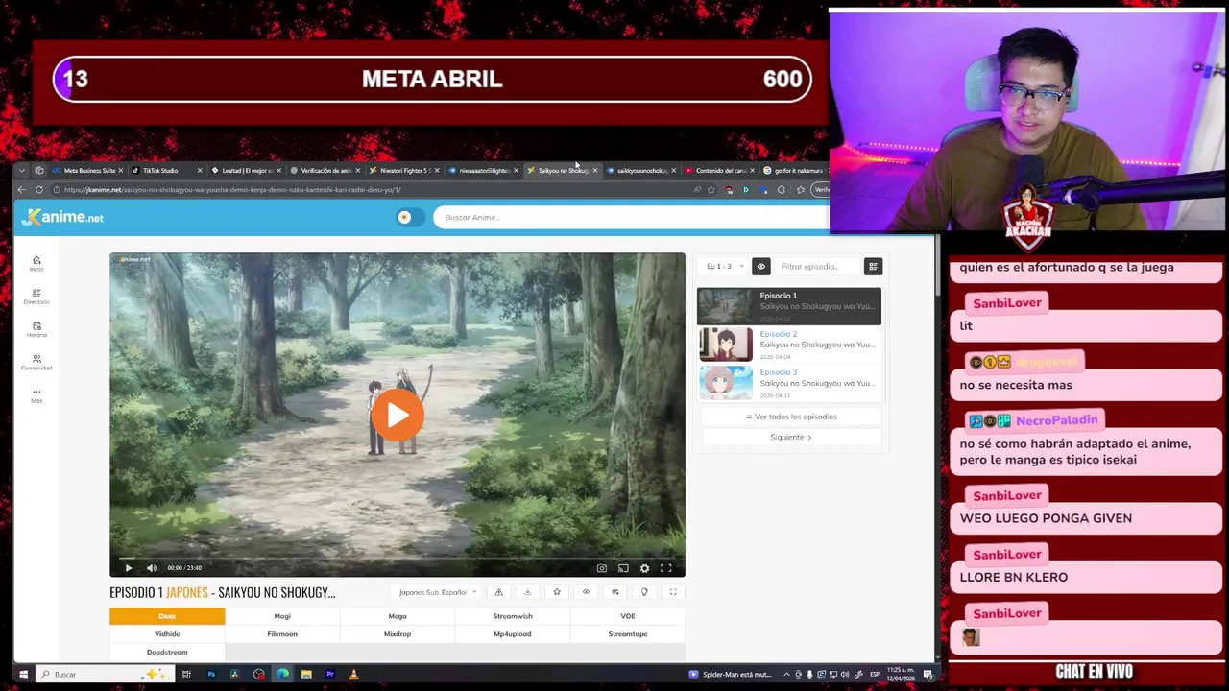Switch the episode list to grid view
1229x691 pixels.
873,267
